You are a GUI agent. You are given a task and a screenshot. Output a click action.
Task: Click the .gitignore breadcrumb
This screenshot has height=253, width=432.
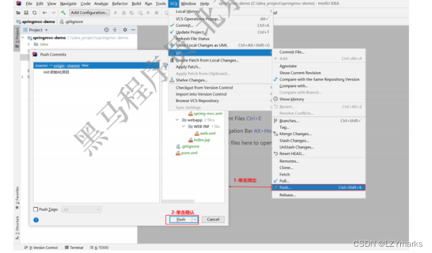72,21
